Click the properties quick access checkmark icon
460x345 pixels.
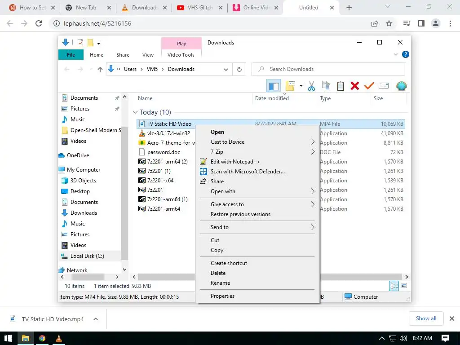coord(80,43)
